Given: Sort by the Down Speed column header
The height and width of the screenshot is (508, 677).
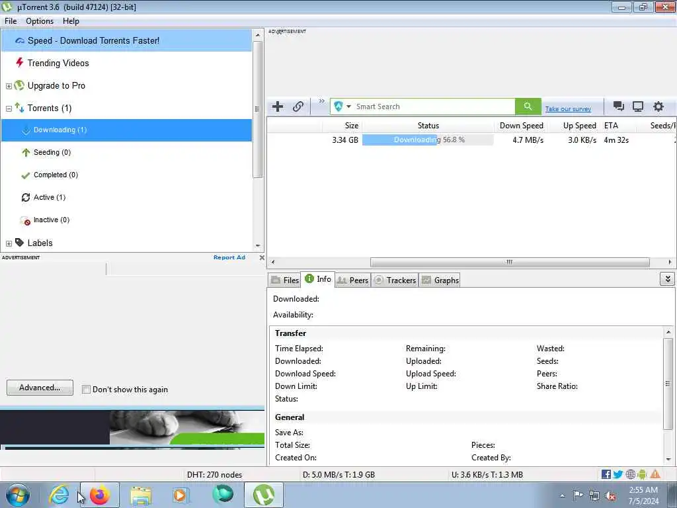Looking at the screenshot, I should (521, 125).
